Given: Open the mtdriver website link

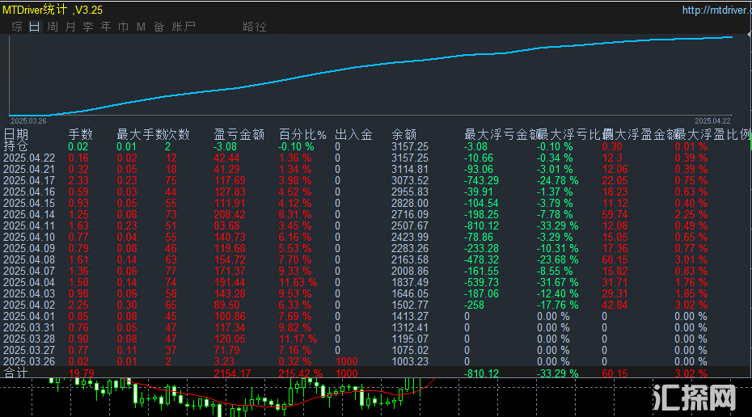Looking at the screenshot, I should coord(713,11).
